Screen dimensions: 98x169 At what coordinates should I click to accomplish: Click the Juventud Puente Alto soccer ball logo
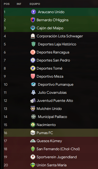pos(33,100)
